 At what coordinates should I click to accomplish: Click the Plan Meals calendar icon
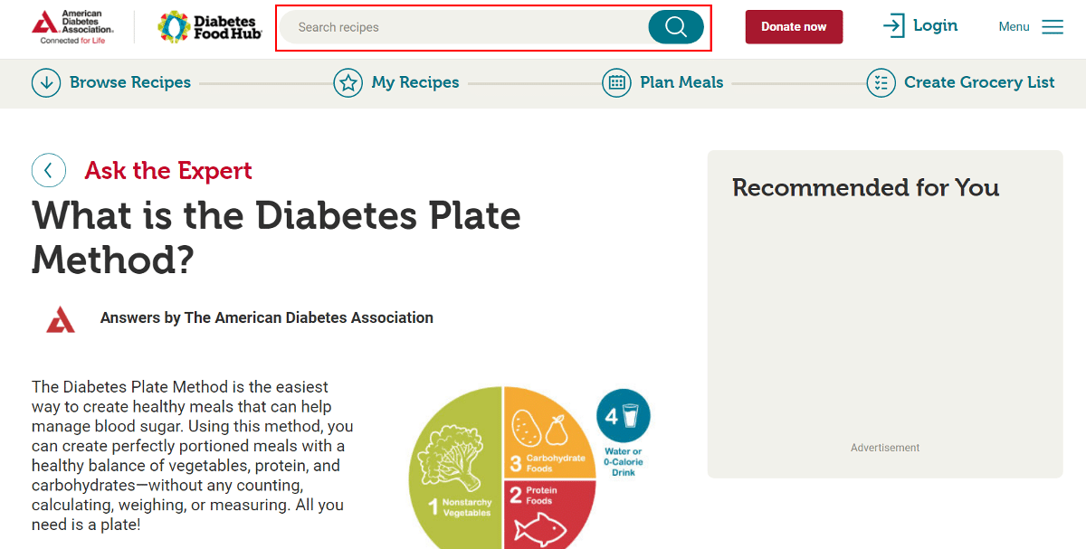616,82
